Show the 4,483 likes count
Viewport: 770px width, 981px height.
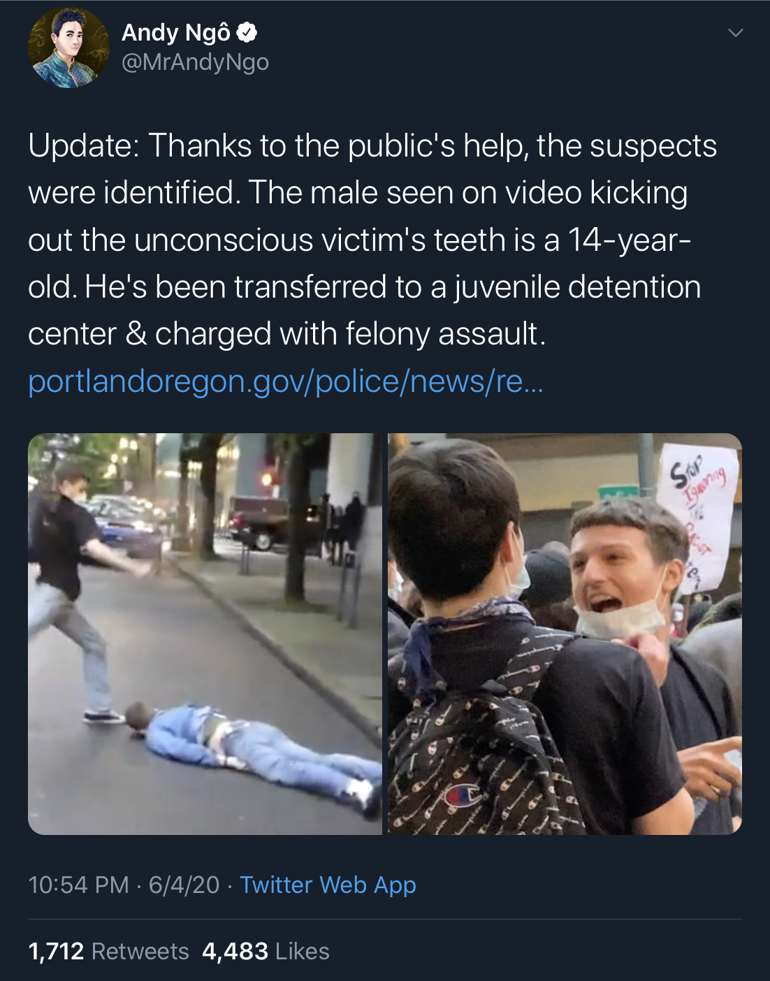(235, 951)
